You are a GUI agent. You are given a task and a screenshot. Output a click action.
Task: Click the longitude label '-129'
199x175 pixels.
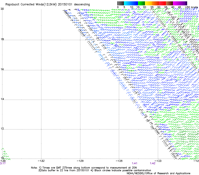(80, 161)
